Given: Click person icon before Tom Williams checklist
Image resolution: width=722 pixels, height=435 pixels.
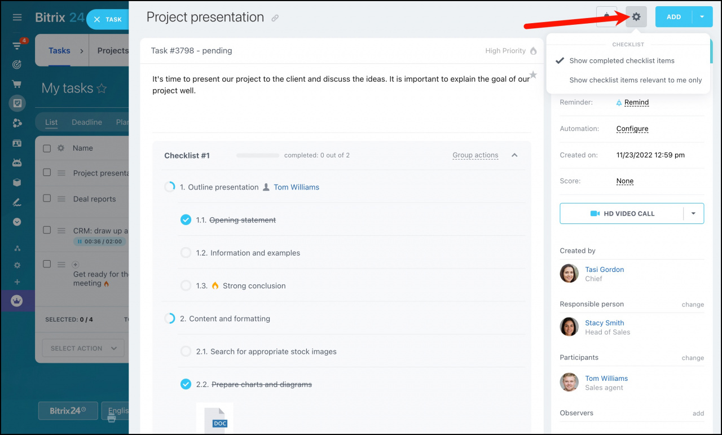Looking at the screenshot, I should tap(266, 187).
